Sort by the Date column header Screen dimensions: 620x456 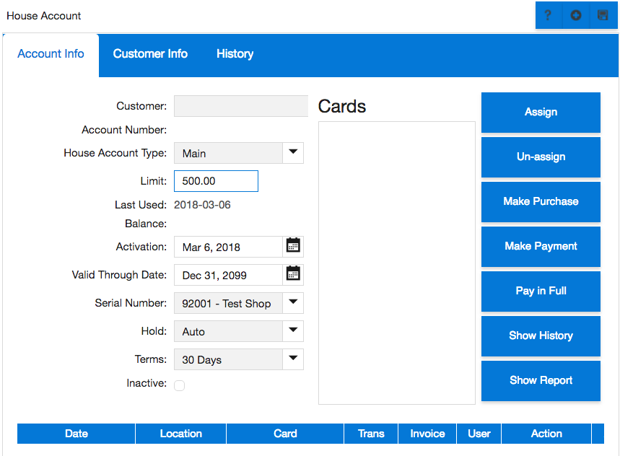pos(77,434)
